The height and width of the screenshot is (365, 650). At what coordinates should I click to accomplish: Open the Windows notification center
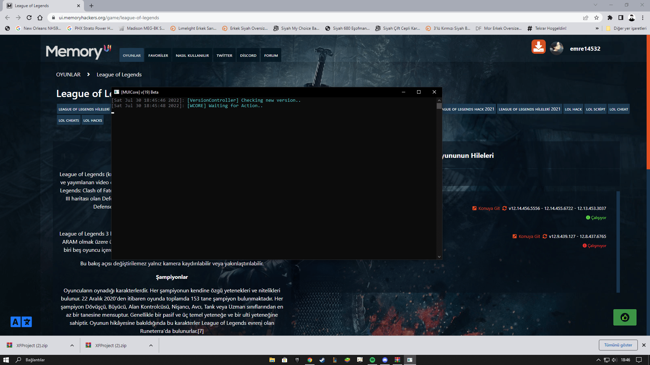(639, 360)
